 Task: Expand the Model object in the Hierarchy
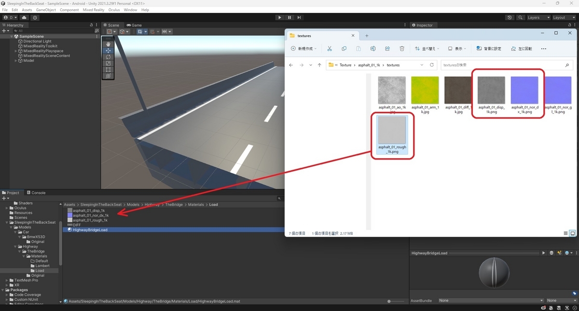click(x=15, y=60)
